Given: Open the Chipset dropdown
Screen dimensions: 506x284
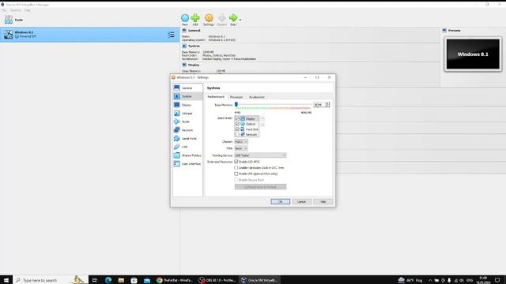Looking at the screenshot, I should (x=241, y=142).
